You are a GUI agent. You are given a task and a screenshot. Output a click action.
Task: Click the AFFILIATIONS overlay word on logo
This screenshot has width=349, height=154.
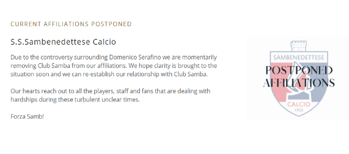(x=299, y=83)
